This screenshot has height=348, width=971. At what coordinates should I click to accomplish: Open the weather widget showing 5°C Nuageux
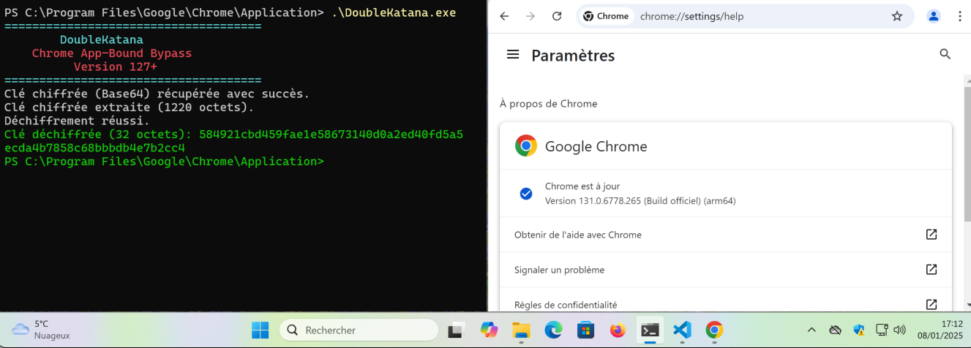tap(40, 330)
